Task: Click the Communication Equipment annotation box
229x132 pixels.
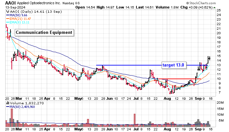Action: click(44, 33)
